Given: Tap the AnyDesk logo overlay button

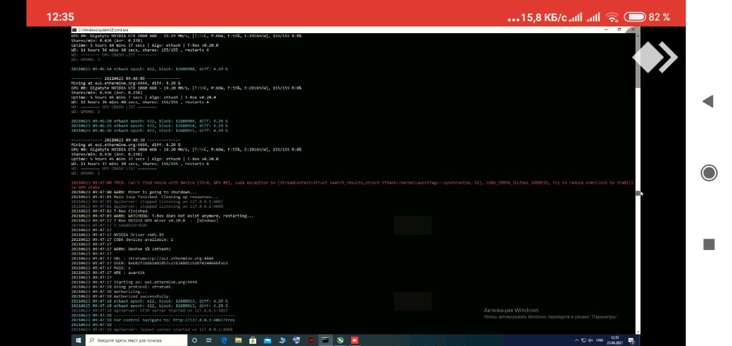Looking at the screenshot, I should (x=655, y=57).
